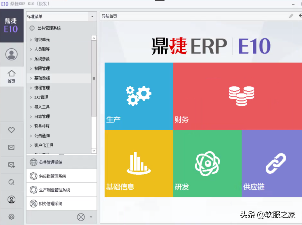Expand the 基础数据 tree node
The height and width of the screenshot is (225, 302).
(31, 78)
